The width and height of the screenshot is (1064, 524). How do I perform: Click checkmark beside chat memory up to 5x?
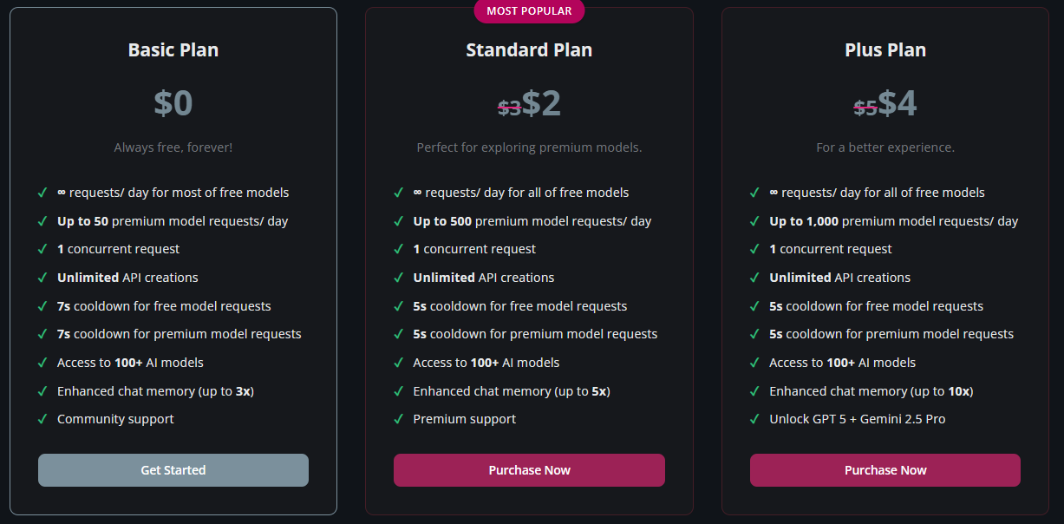coord(398,391)
